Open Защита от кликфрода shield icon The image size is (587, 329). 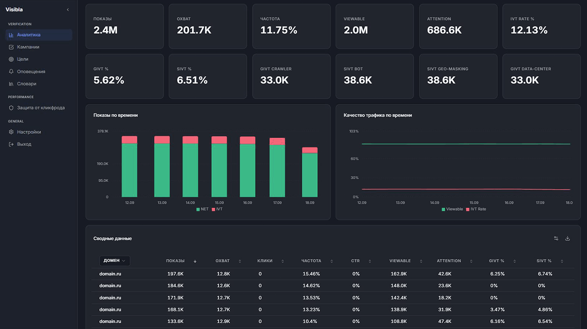coord(11,108)
